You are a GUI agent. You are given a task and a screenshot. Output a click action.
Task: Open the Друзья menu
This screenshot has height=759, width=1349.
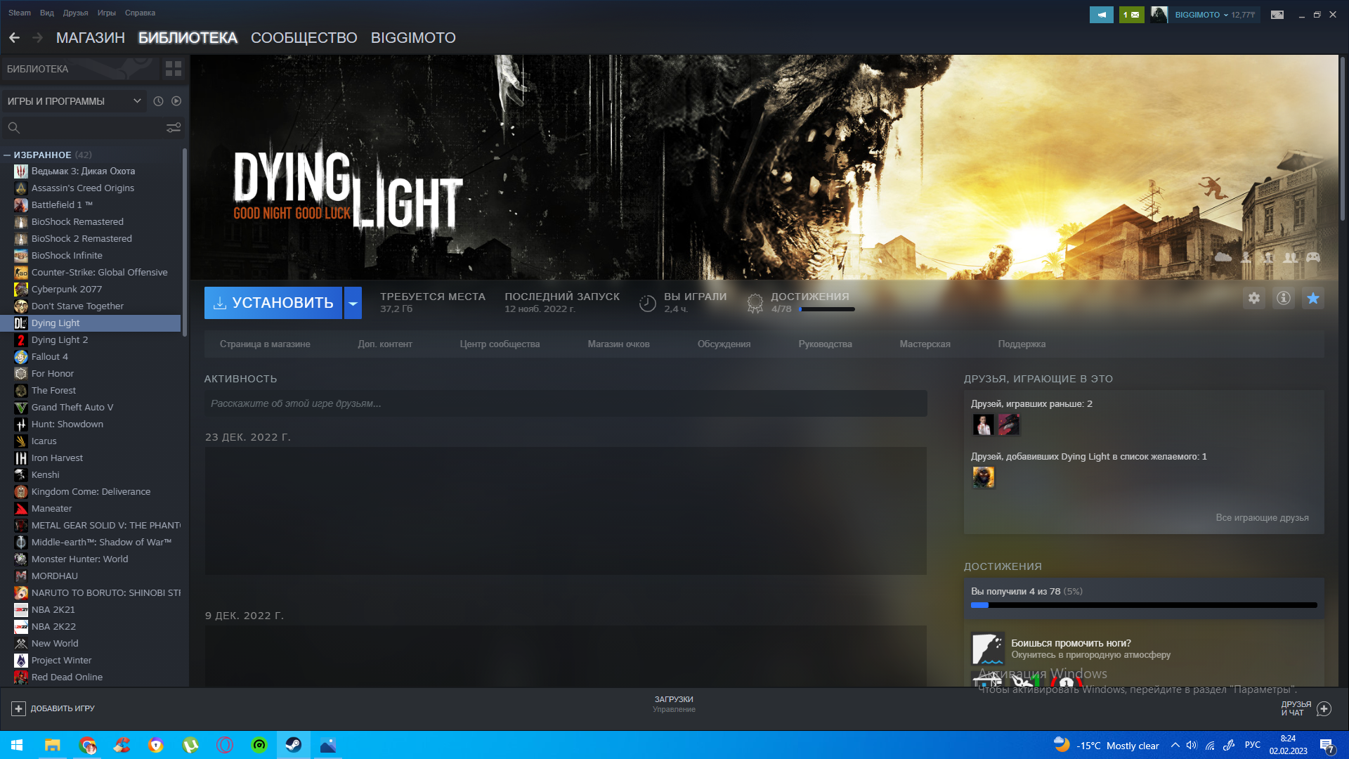[x=75, y=13]
